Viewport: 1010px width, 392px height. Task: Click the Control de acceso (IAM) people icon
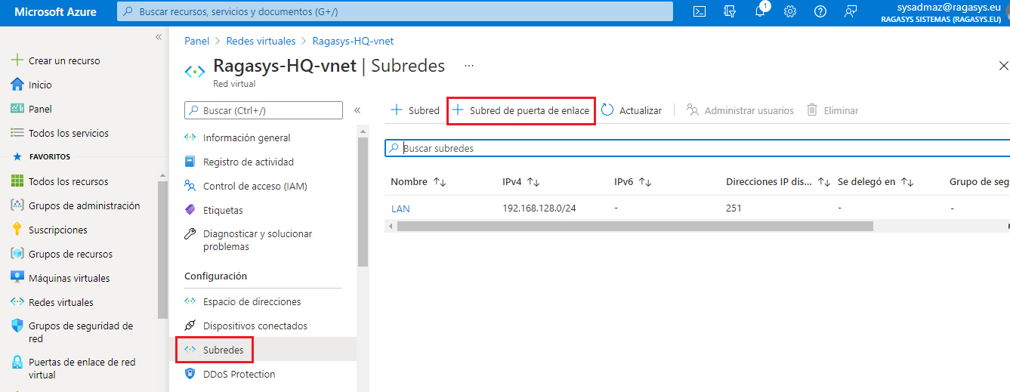point(190,186)
